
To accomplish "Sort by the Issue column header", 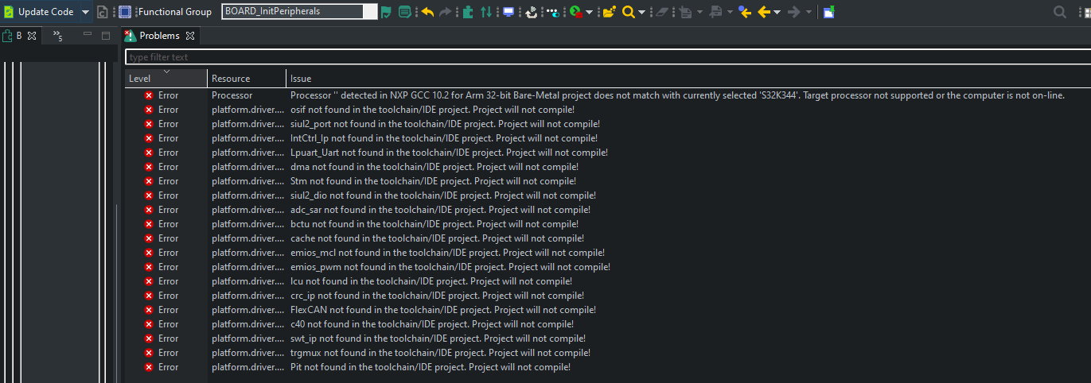I will point(688,79).
